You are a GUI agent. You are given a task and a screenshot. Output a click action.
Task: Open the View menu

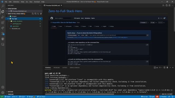point(22,2)
